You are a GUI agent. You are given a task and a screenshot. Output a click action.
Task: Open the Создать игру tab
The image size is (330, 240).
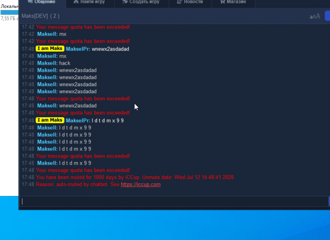tap(141, 2)
